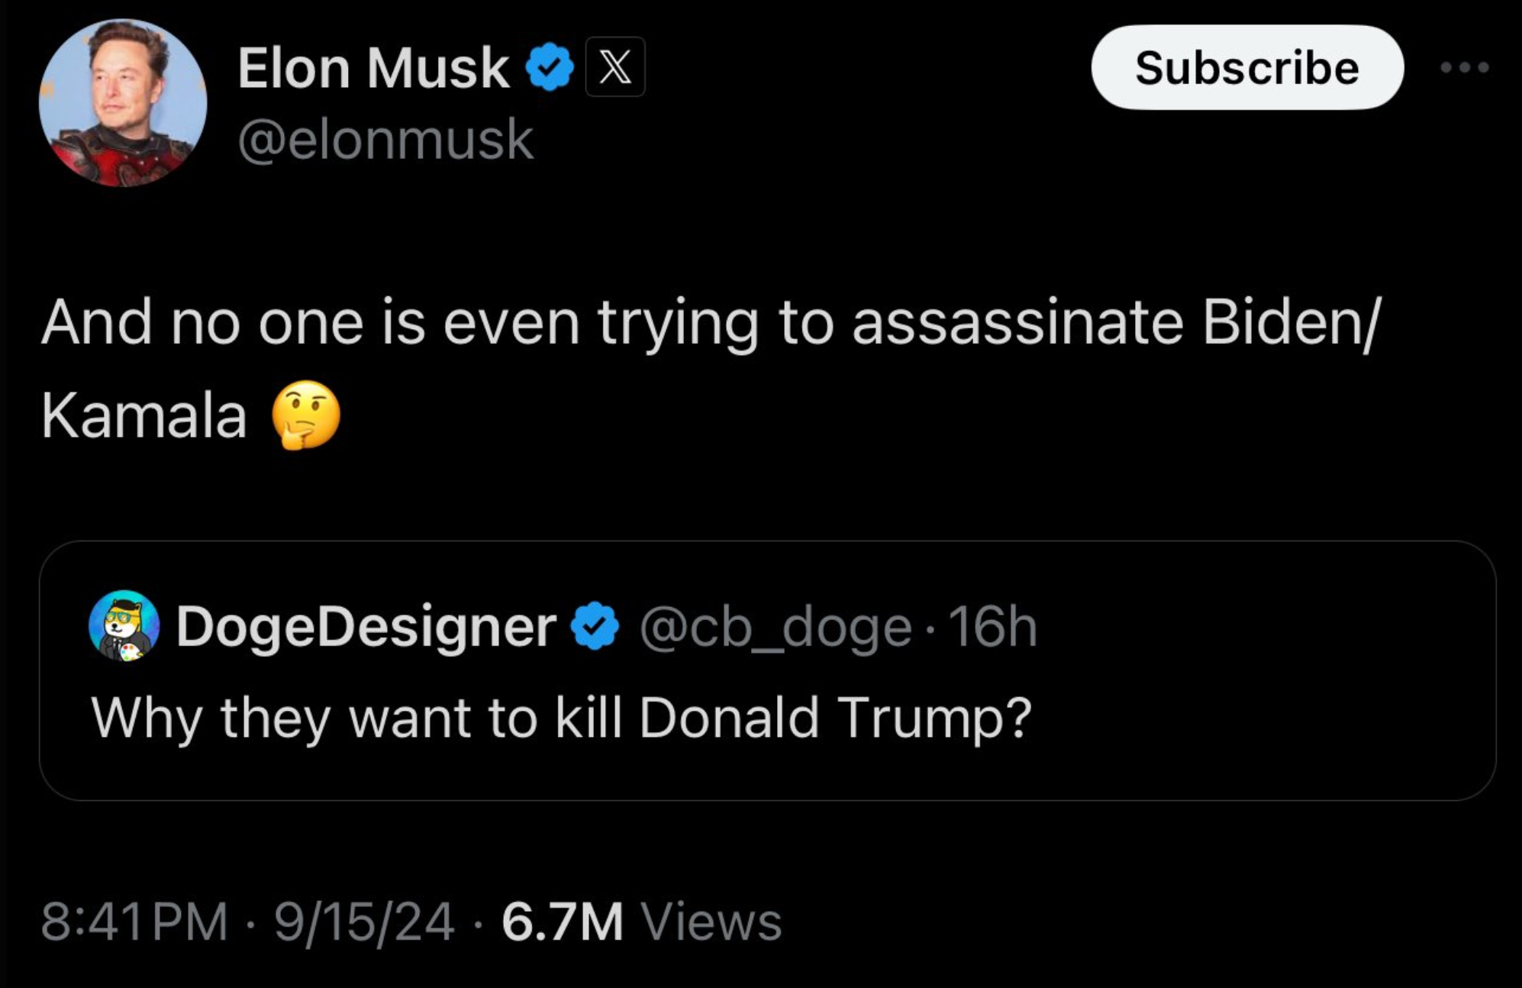Click the 8:41 PM post time
Screen dimensions: 1522x988
click(134, 922)
